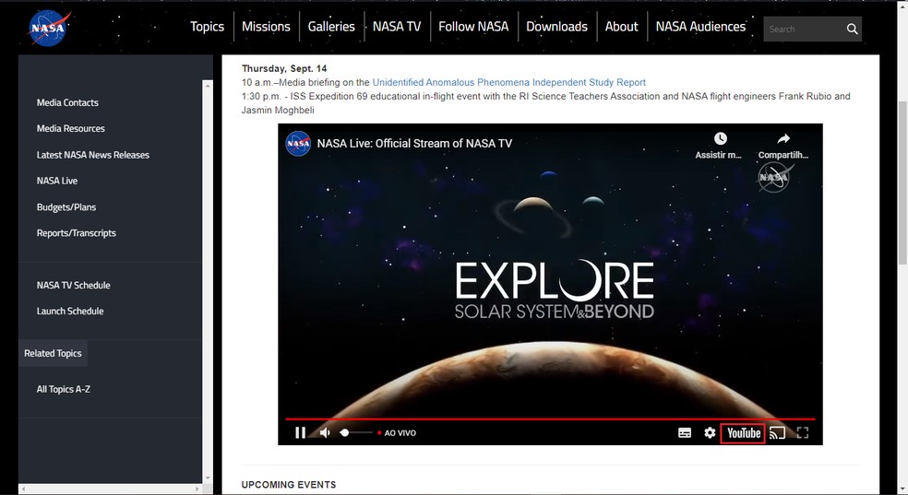Open the NASA Audiences menu

coord(700,27)
